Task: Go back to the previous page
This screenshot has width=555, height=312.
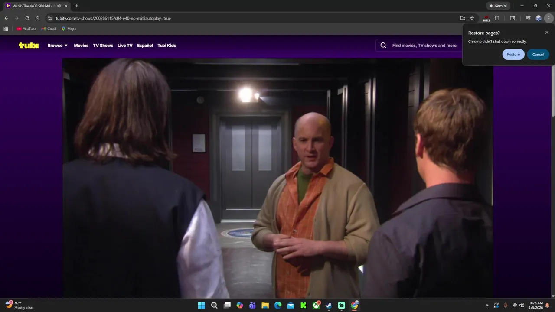Action: click(x=6, y=18)
